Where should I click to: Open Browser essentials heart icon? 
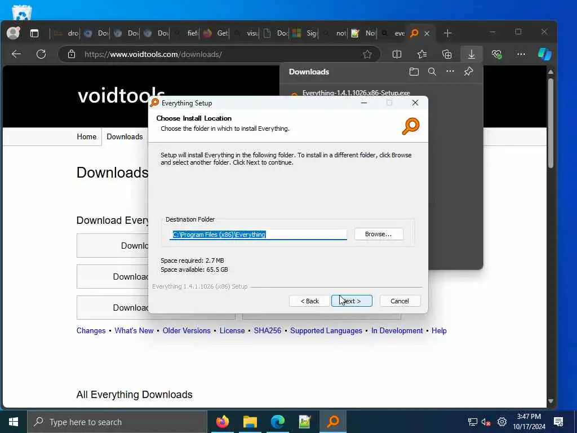click(x=496, y=54)
